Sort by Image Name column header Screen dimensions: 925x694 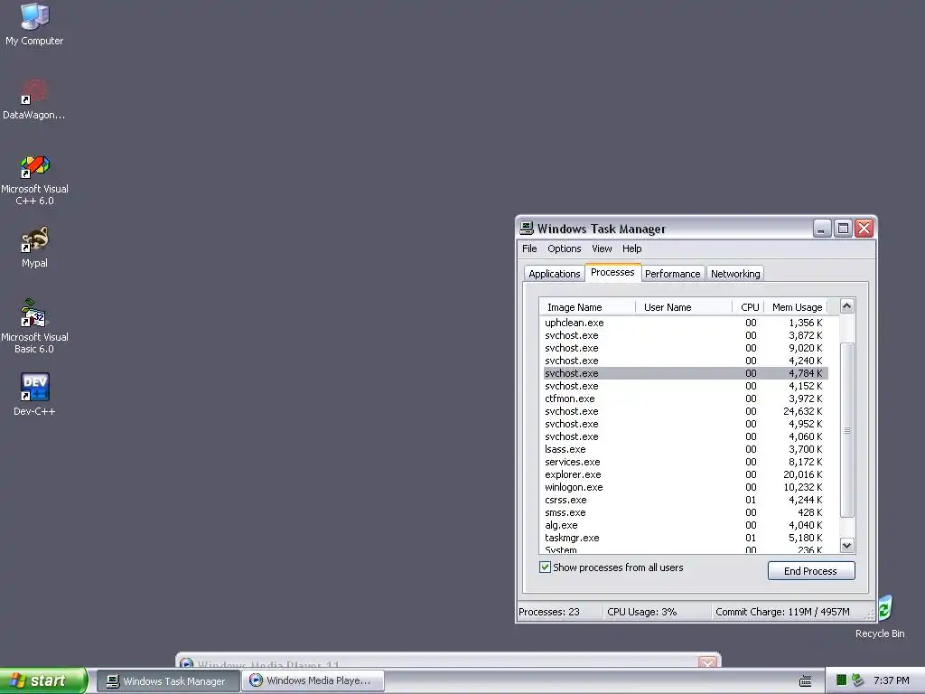tap(587, 307)
